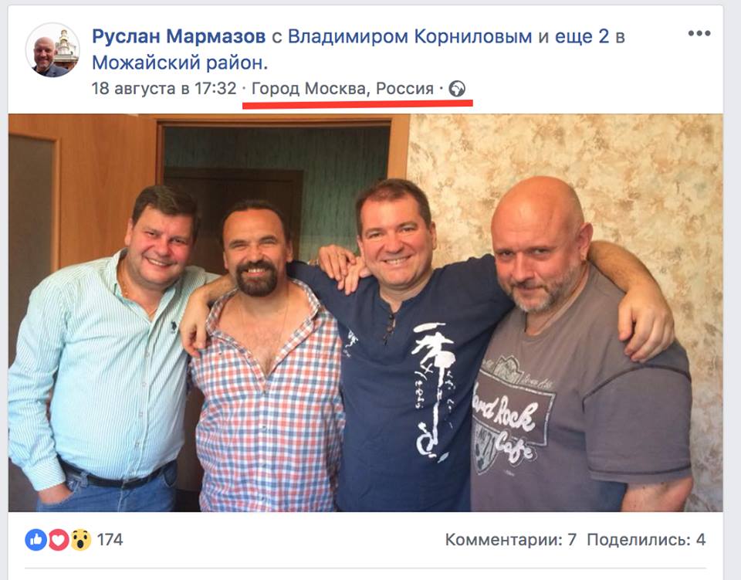View Поделились: 4 shares
The image size is (741, 580).
pos(646,539)
